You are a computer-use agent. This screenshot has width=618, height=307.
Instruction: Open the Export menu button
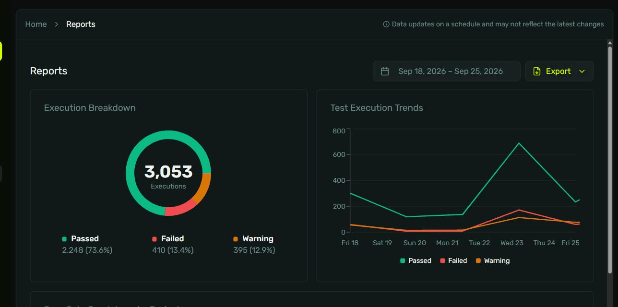coord(559,71)
